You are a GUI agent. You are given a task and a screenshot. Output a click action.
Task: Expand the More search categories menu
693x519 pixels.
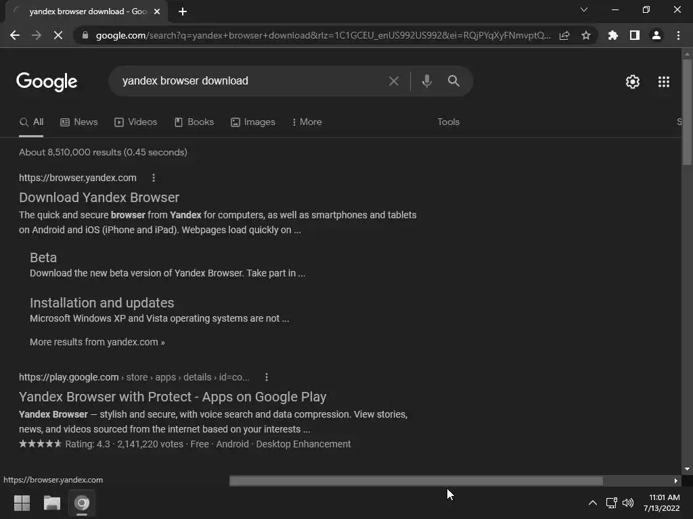point(307,122)
